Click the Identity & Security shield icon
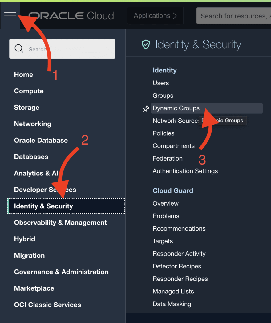Viewport: 271px width, 323px height. coord(146,44)
